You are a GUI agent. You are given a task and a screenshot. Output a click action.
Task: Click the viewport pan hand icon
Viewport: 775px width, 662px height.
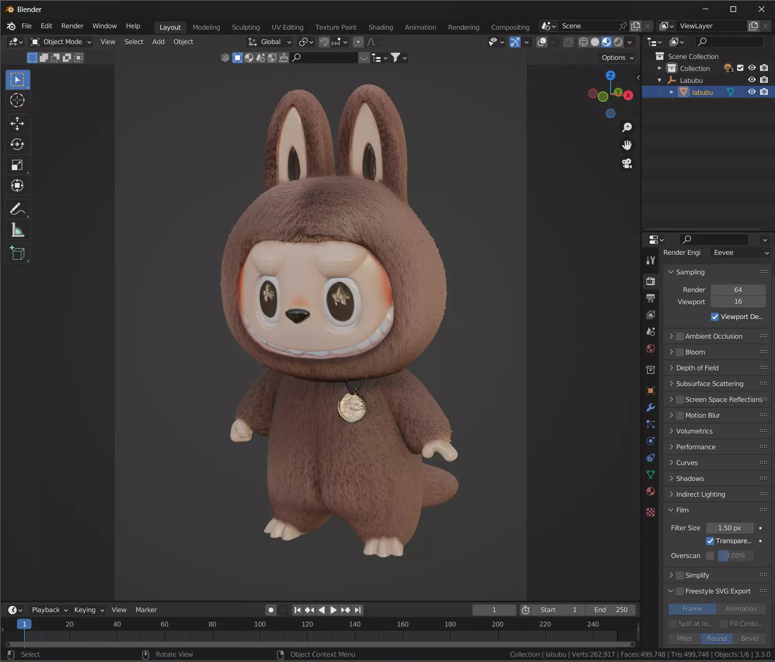click(x=627, y=145)
